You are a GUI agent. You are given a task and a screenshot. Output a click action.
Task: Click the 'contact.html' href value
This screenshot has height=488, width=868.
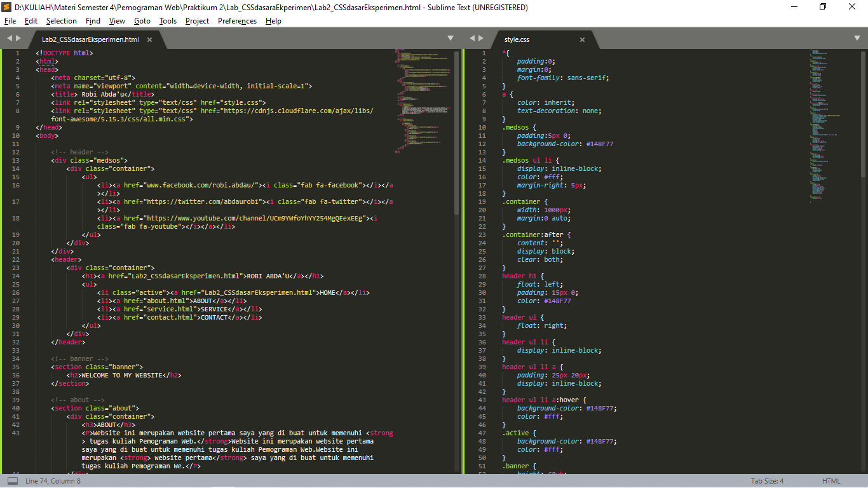tap(171, 317)
